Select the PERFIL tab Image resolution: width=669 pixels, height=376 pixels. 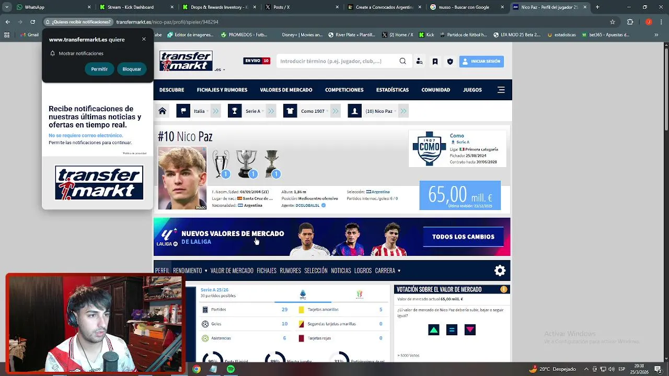[162, 271]
